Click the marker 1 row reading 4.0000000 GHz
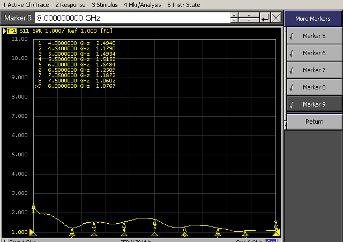 (76, 43)
